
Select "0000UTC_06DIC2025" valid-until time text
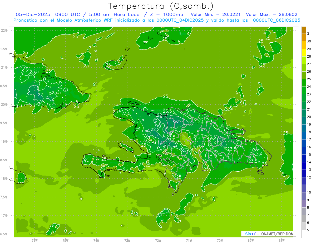(276, 20)
